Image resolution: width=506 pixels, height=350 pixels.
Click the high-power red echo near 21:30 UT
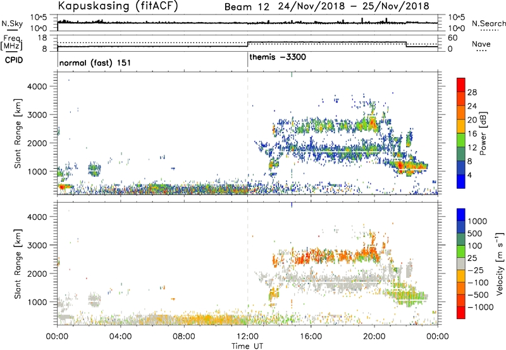pyautogui.click(x=401, y=166)
